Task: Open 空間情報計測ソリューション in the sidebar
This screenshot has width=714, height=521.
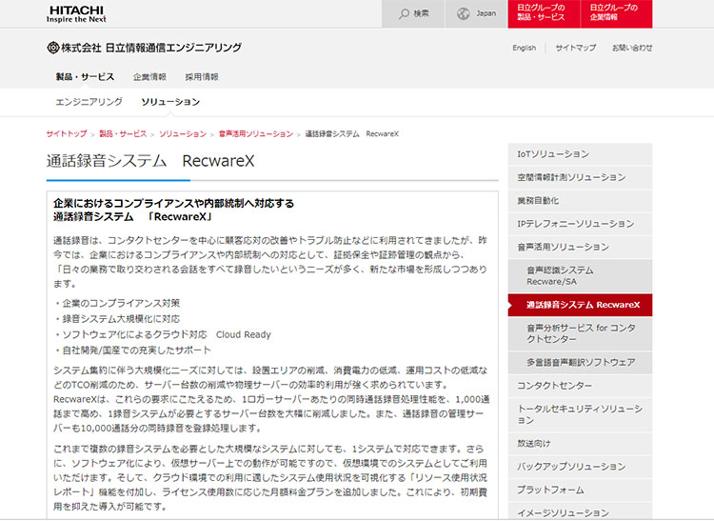Action: 580,177
